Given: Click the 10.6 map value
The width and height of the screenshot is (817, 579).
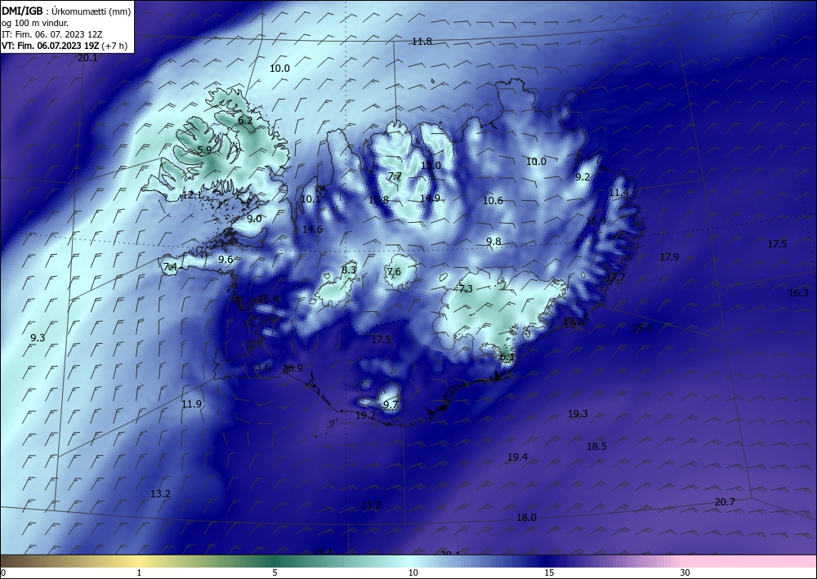Looking at the screenshot, I should (x=493, y=200).
